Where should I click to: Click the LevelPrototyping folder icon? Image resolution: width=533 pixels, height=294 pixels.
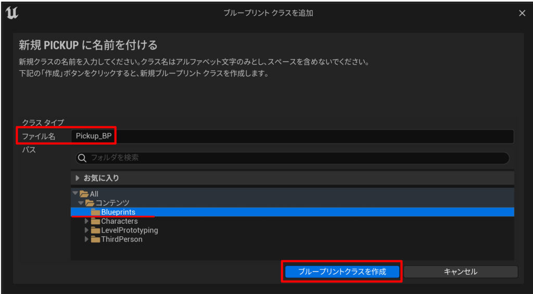pos(96,231)
